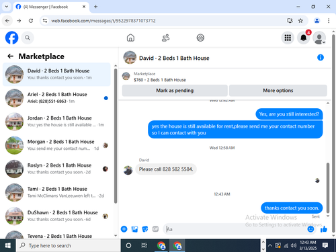Open the emoji picker in message box
The width and height of the screenshot is (336, 252).
coord(310,229)
